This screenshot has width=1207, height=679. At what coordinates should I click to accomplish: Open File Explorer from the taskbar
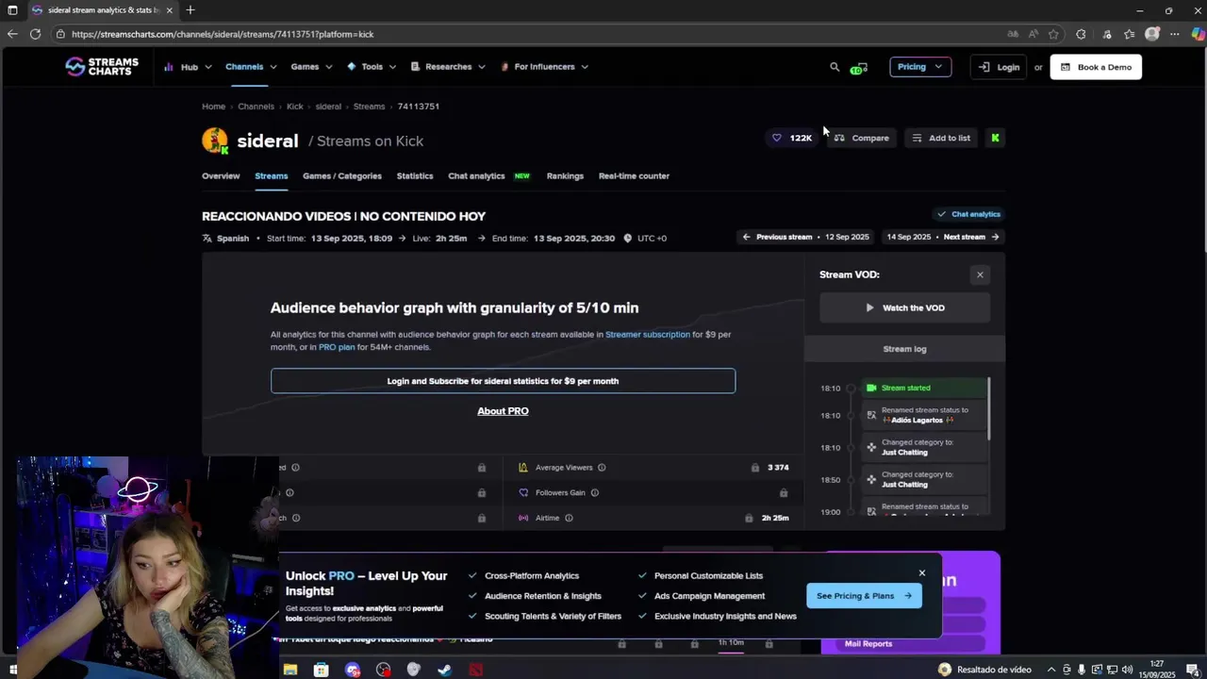[290, 670]
